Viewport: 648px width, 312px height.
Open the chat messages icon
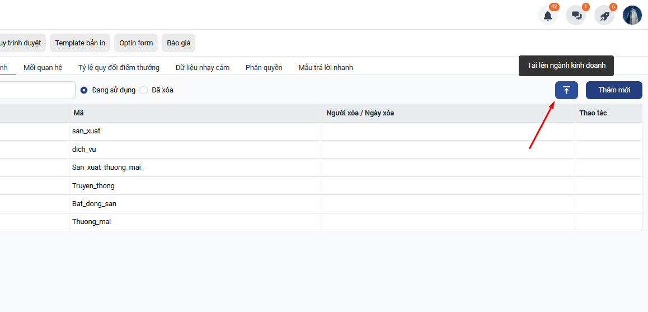pyautogui.click(x=576, y=16)
